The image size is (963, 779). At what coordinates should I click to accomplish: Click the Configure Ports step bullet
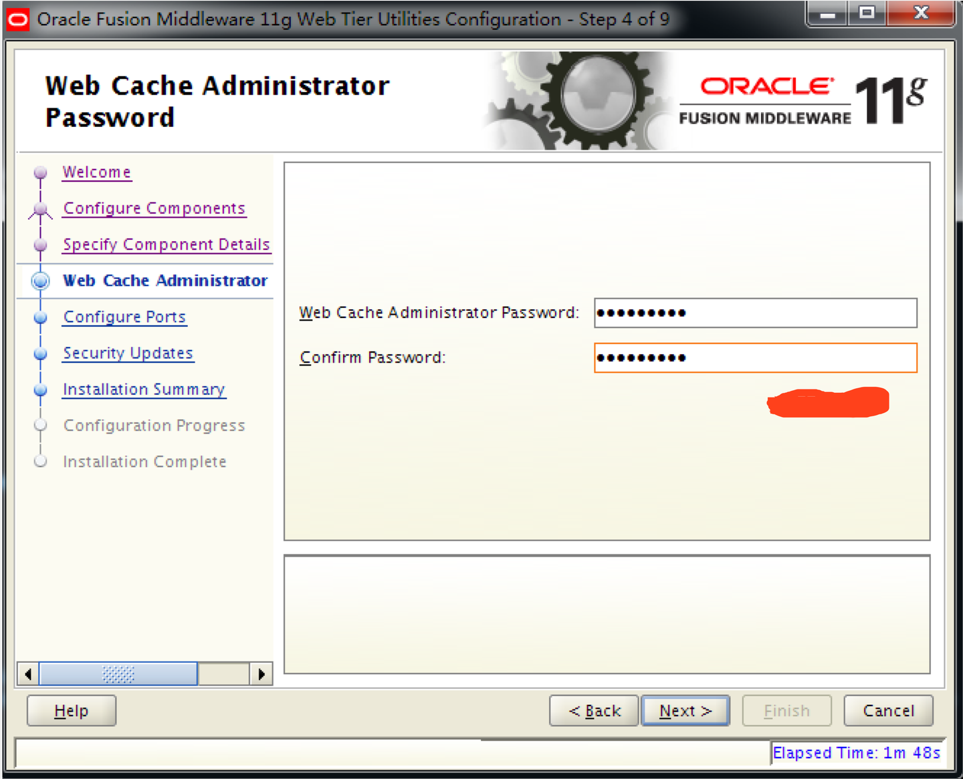point(40,317)
